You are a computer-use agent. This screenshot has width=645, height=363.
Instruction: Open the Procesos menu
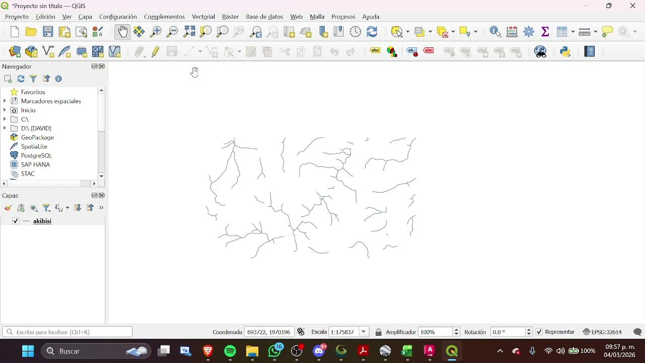click(x=343, y=17)
